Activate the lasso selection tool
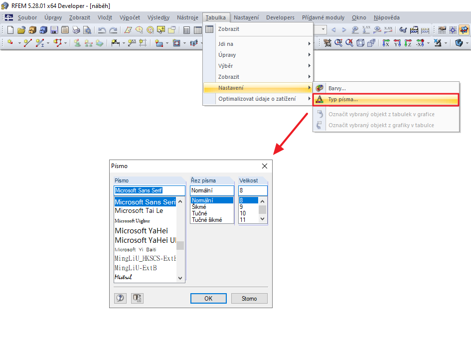This screenshot has height=353, width=471. tap(139, 30)
